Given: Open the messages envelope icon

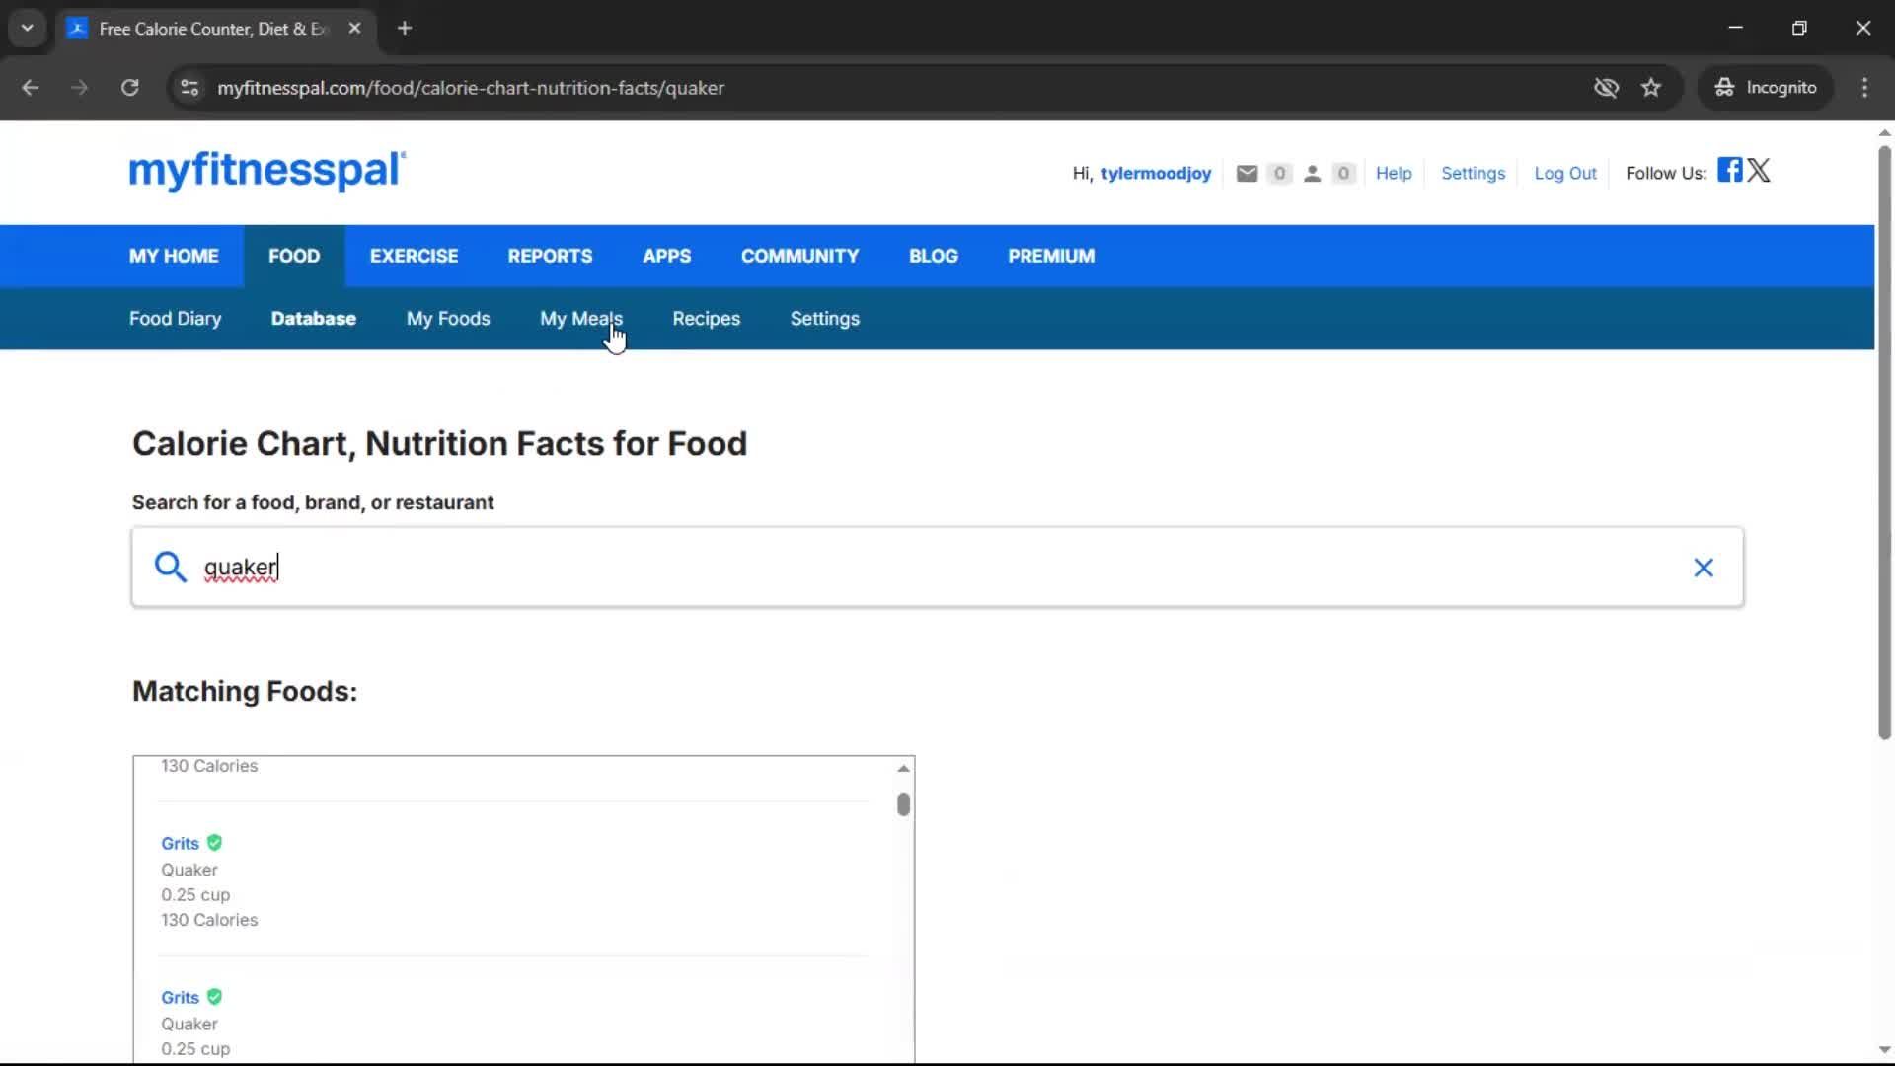Looking at the screenshot, I should pos(1247,174).
